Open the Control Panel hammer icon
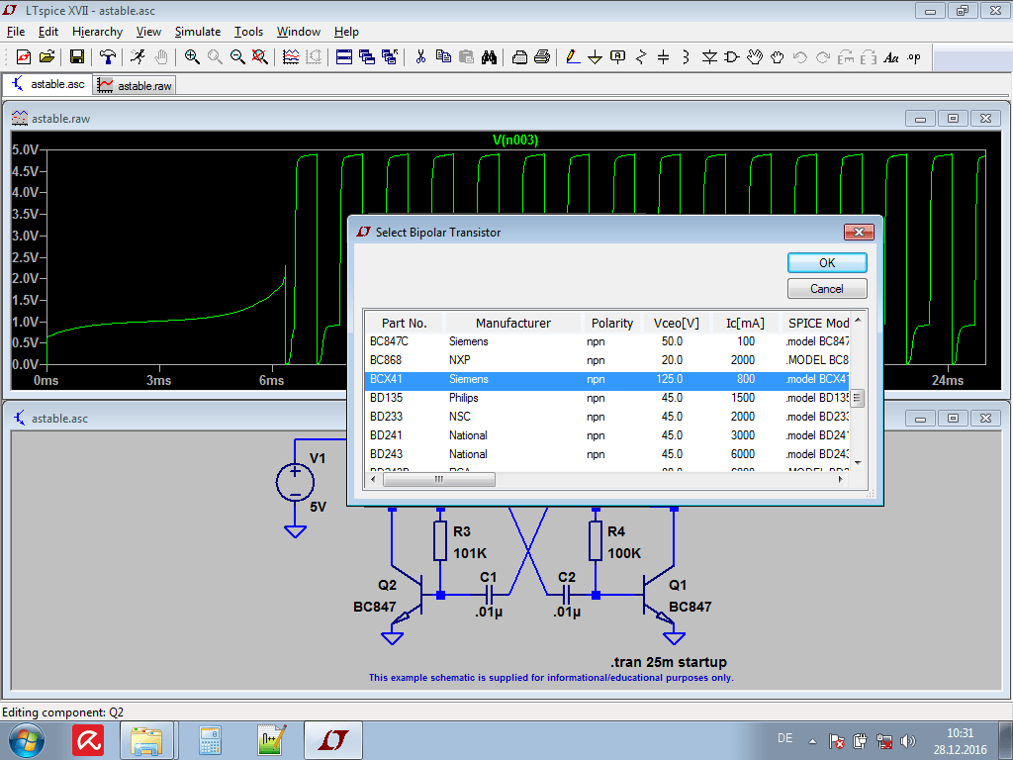This screenshot has height=760, width=1013. click(x=106, y=57)
